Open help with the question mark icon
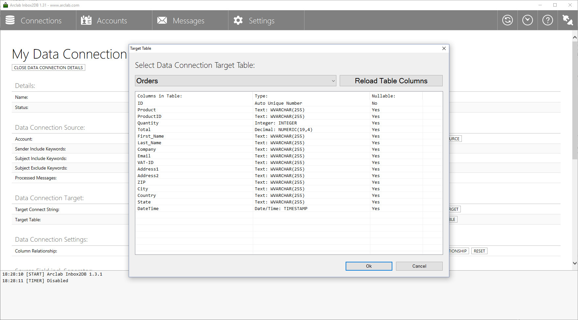The image size is (578, 320). (548, 20)
